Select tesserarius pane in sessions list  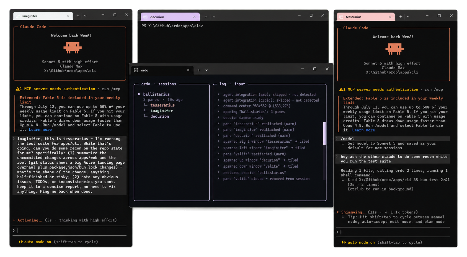coord(162,105)
